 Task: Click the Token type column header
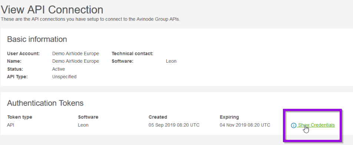pyautogui.click(x=20, y=117)
